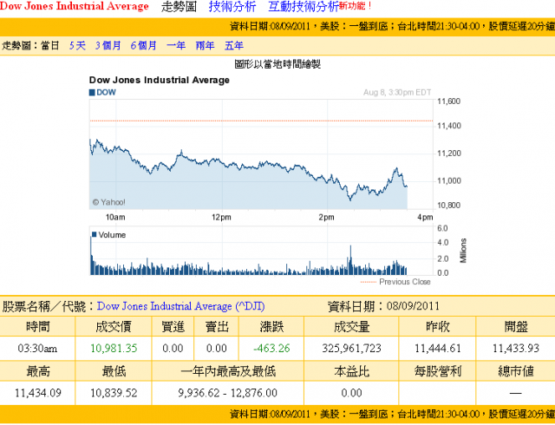The width and height of the screenshot is (555, 425).
Task: Click the 成交量 column header
Action: [x=351, y=326]
